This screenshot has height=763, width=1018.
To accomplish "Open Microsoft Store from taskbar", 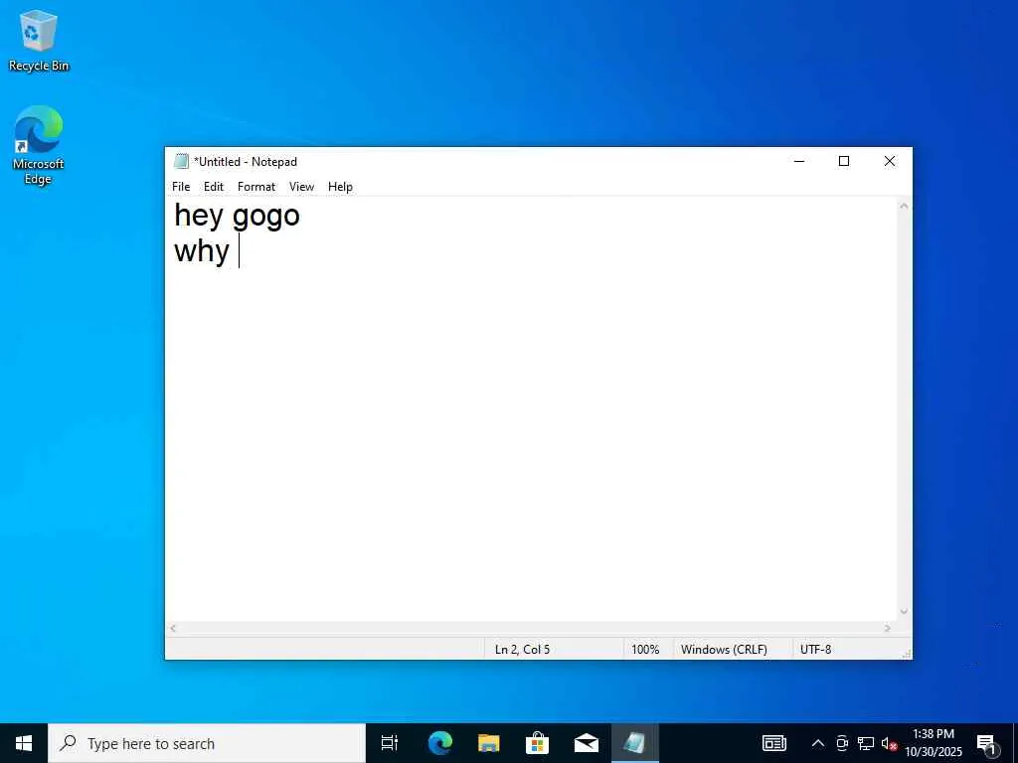I will [537, 743].
